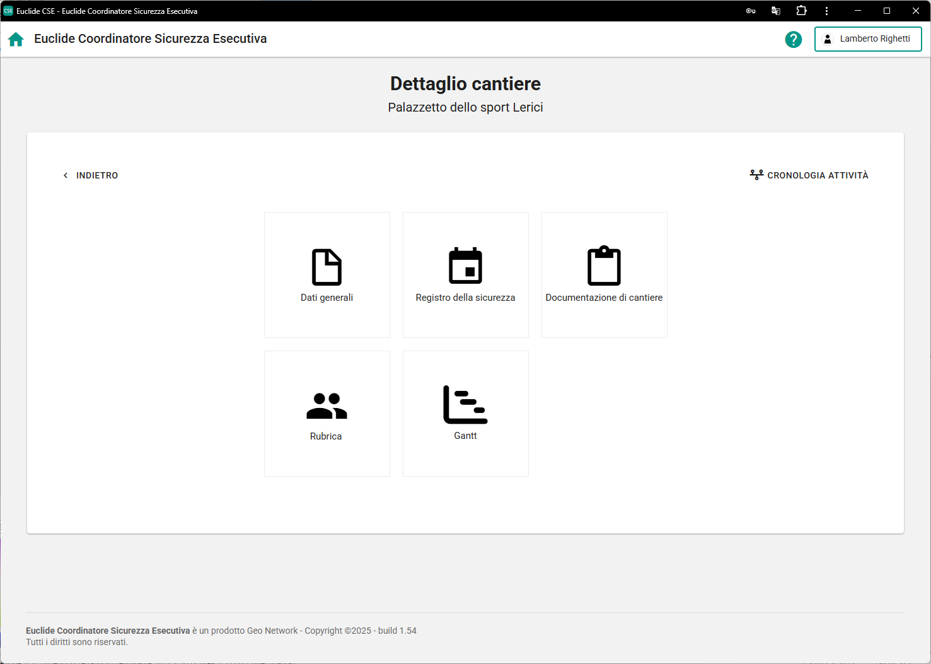931x664 pixels.
Task: Click the back chevron beside Indietro
Action: [x=66, y=175]
